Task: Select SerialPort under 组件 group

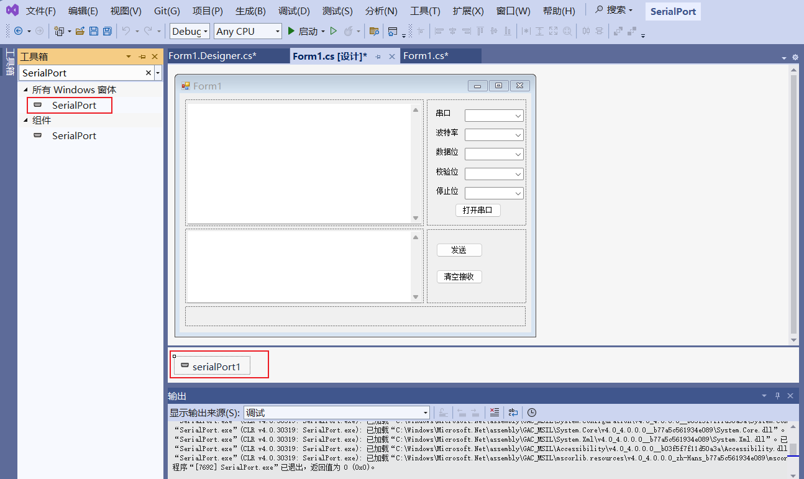Action: pyautogui.click(x=74, y=135)
